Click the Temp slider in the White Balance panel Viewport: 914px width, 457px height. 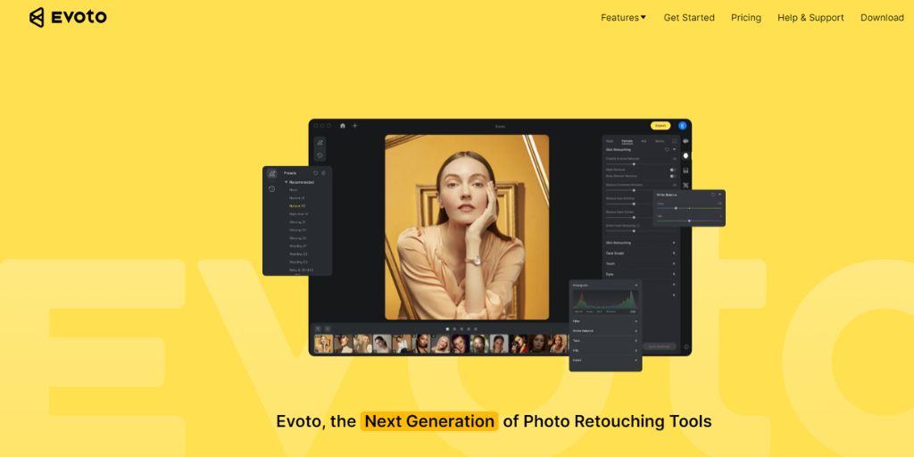[x=689, y=208]
